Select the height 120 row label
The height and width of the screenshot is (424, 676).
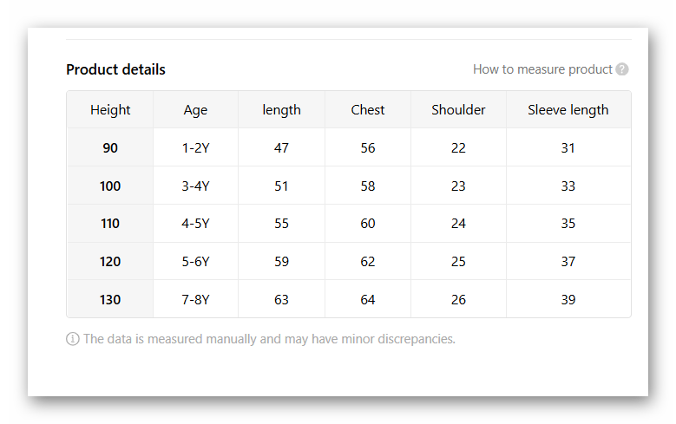pos(110,262)
